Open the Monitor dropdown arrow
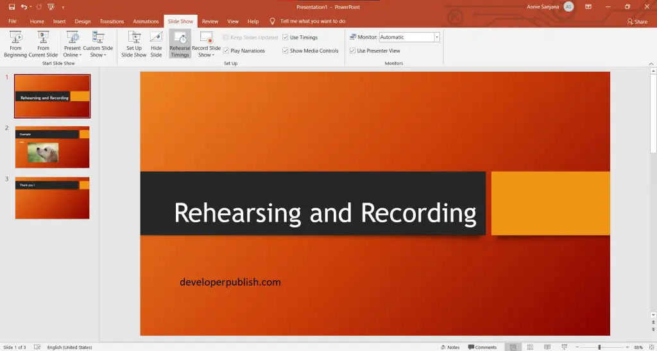The height and width of the screenshot is (351, 657). click(436, 37)
